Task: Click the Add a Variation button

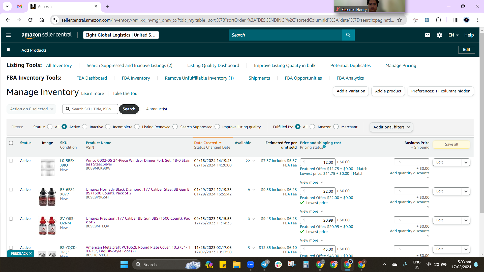Action: coord(351,91)
